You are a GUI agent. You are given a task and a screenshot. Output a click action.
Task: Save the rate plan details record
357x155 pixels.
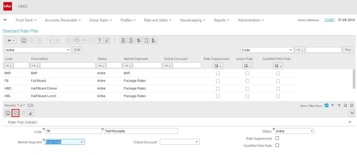tap(8, 113)
